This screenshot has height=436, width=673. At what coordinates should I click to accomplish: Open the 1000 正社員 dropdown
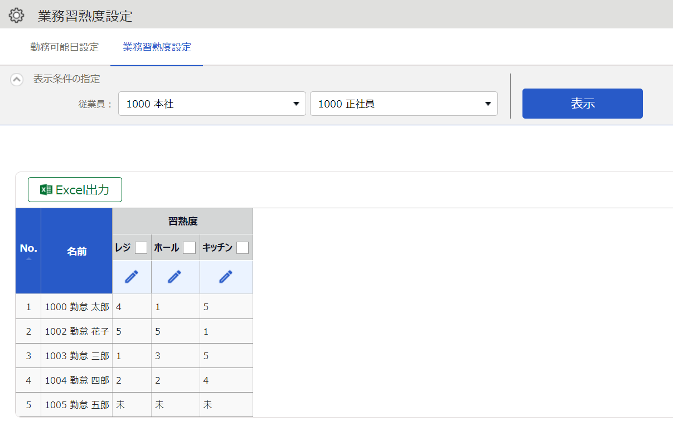404,104
